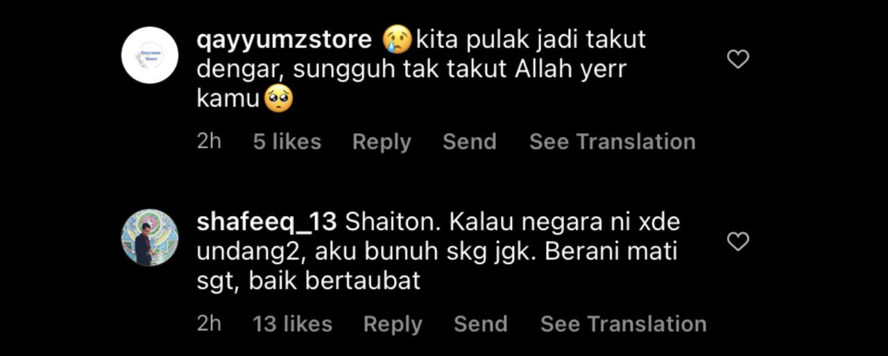Viewport: 888px width, 356px height.
Task: See Translation for qayyumzstore's comment
Action: click(613, 142)
